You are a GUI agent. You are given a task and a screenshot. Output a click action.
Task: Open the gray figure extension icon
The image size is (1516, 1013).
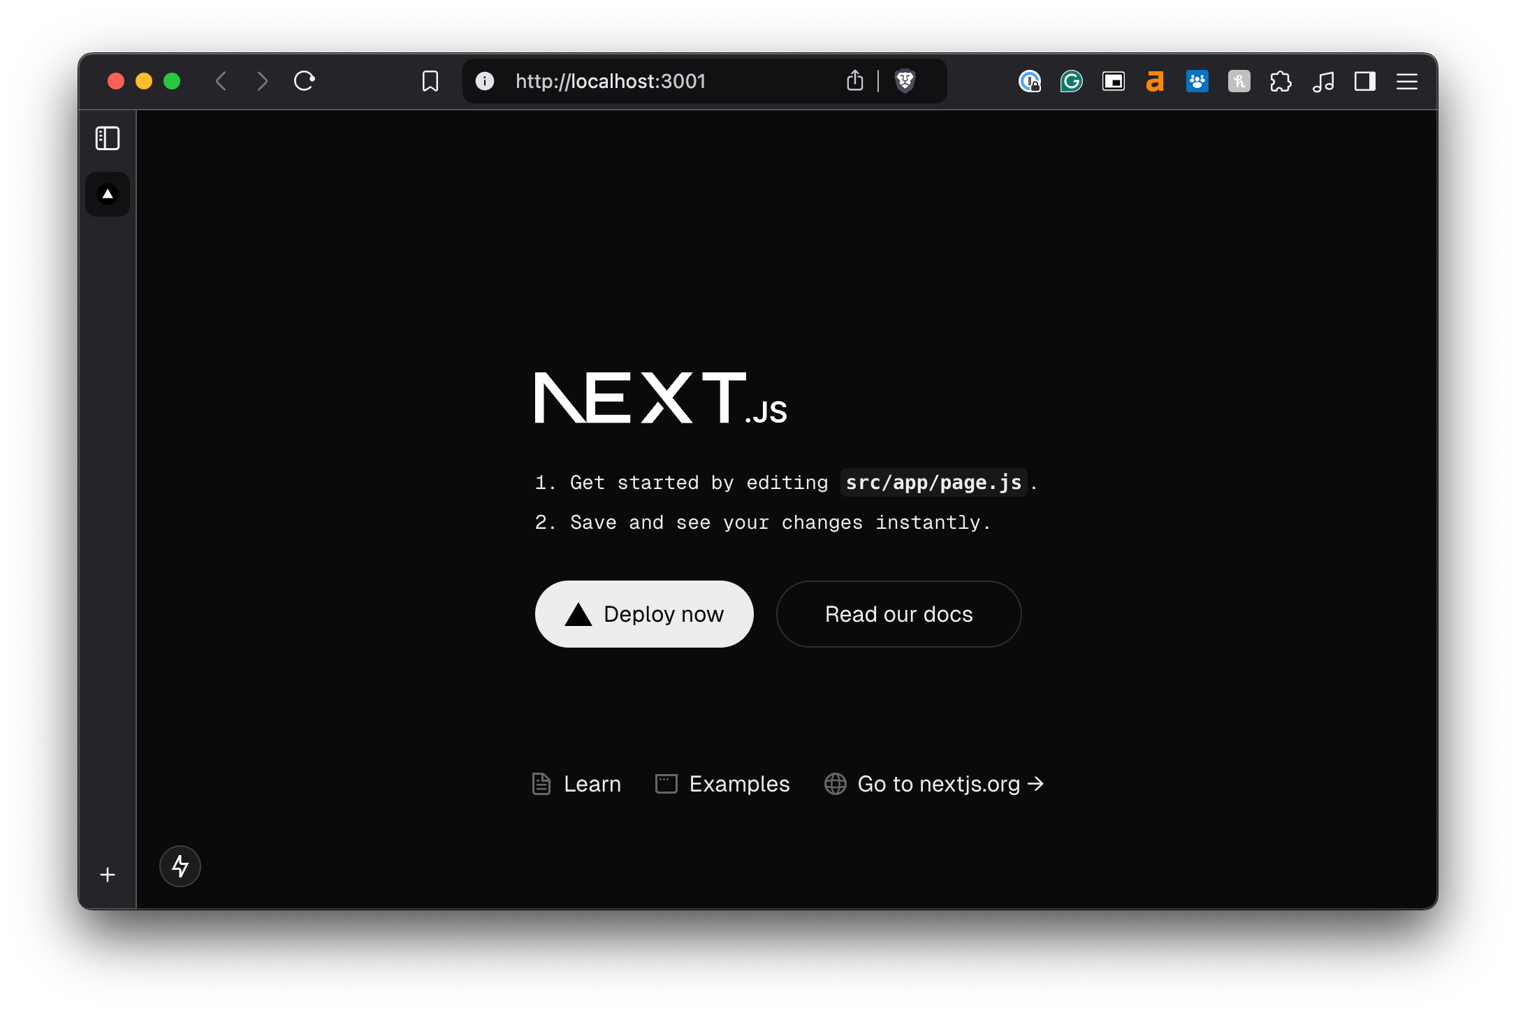(x=1239, y=81)
